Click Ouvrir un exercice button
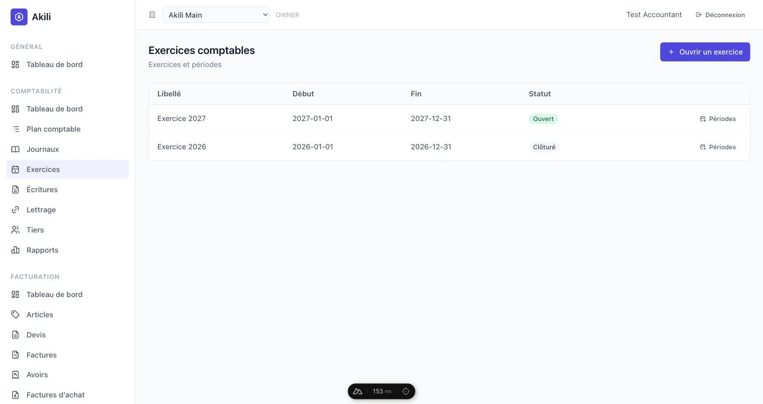The image size is (763, 404). click(705, 52)
